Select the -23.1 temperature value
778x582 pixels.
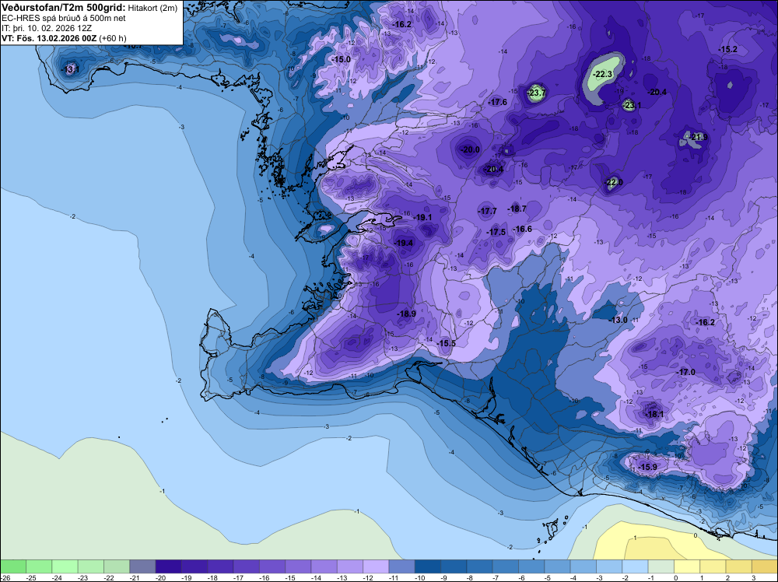tap(632, 105)
